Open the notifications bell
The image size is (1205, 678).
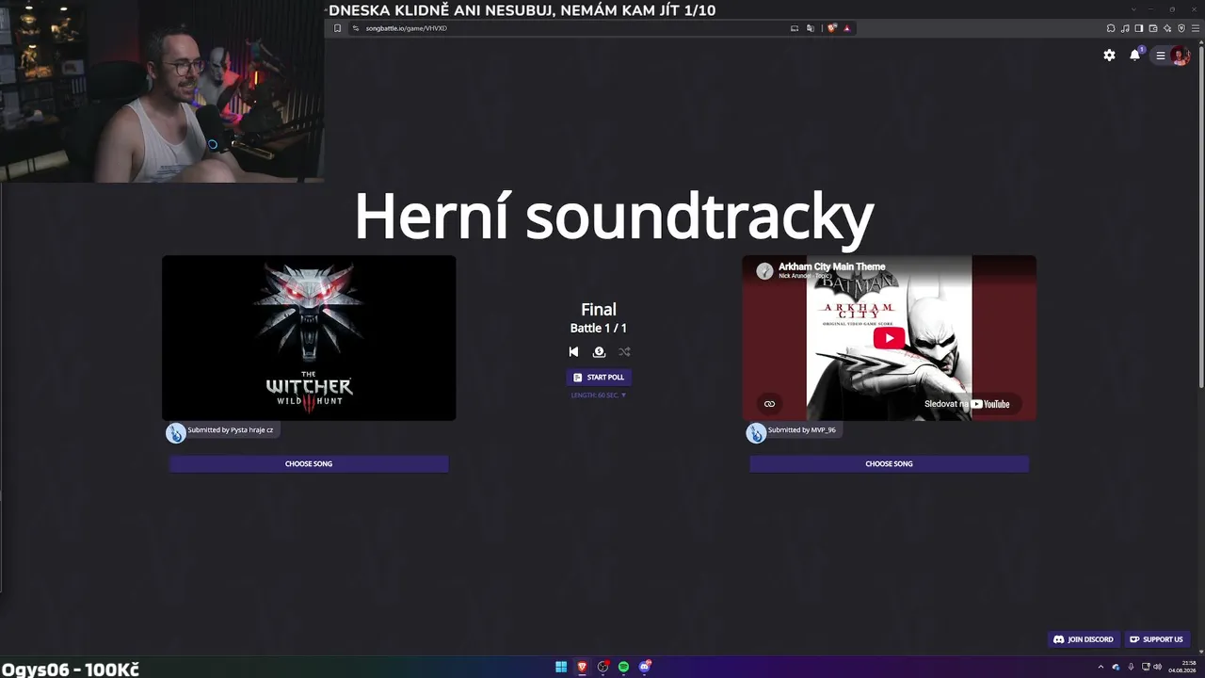[x=1135, y=55]
